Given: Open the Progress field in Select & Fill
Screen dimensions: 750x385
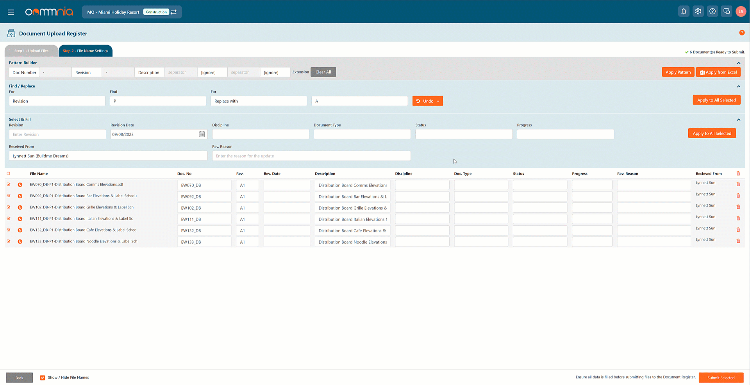Looking at the screenshot, I should point(565,134).
